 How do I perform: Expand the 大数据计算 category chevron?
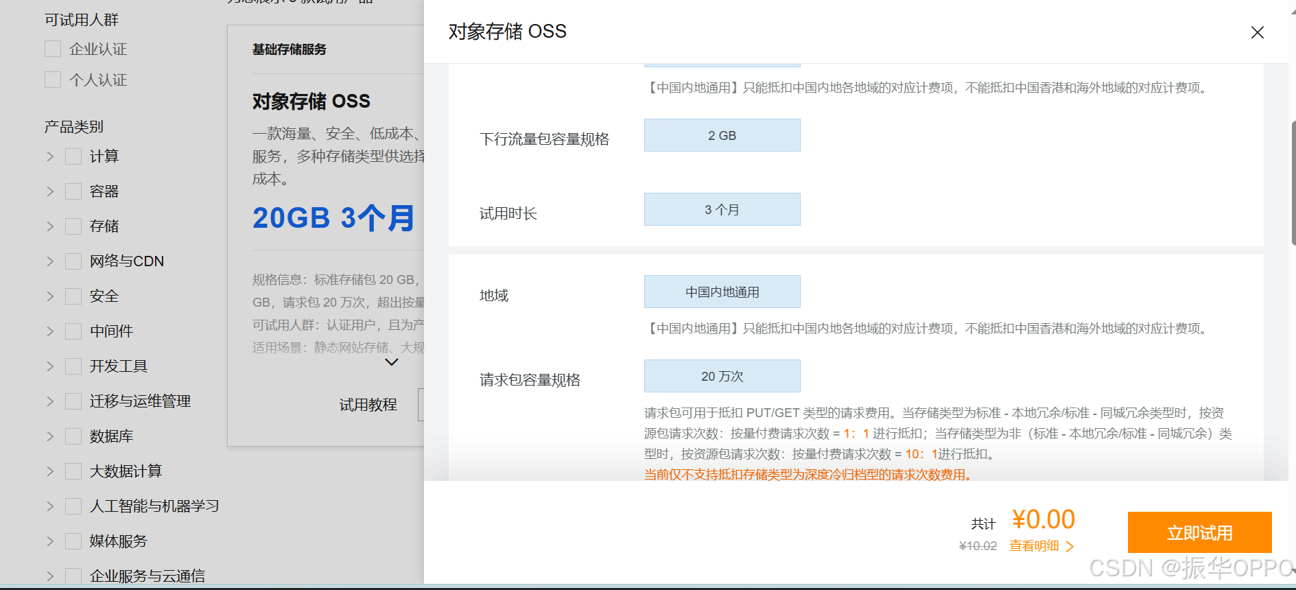[x=50, y=471]
